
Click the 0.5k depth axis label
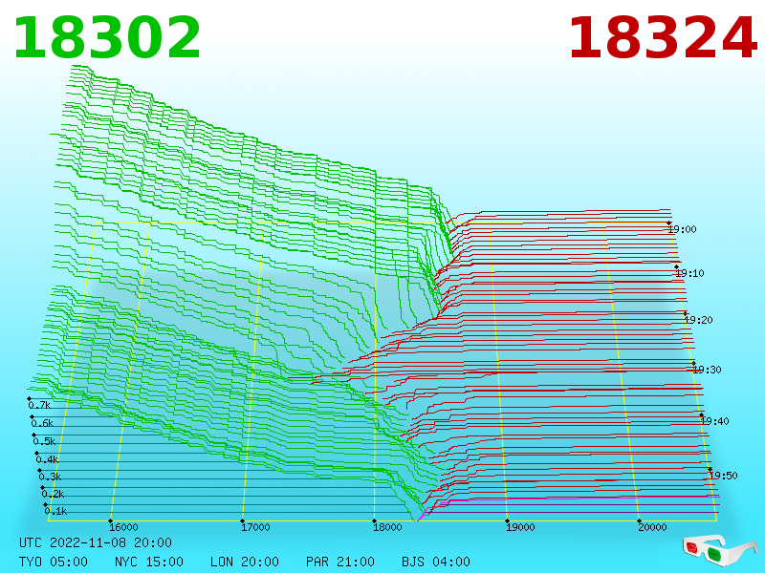point(44,441)
